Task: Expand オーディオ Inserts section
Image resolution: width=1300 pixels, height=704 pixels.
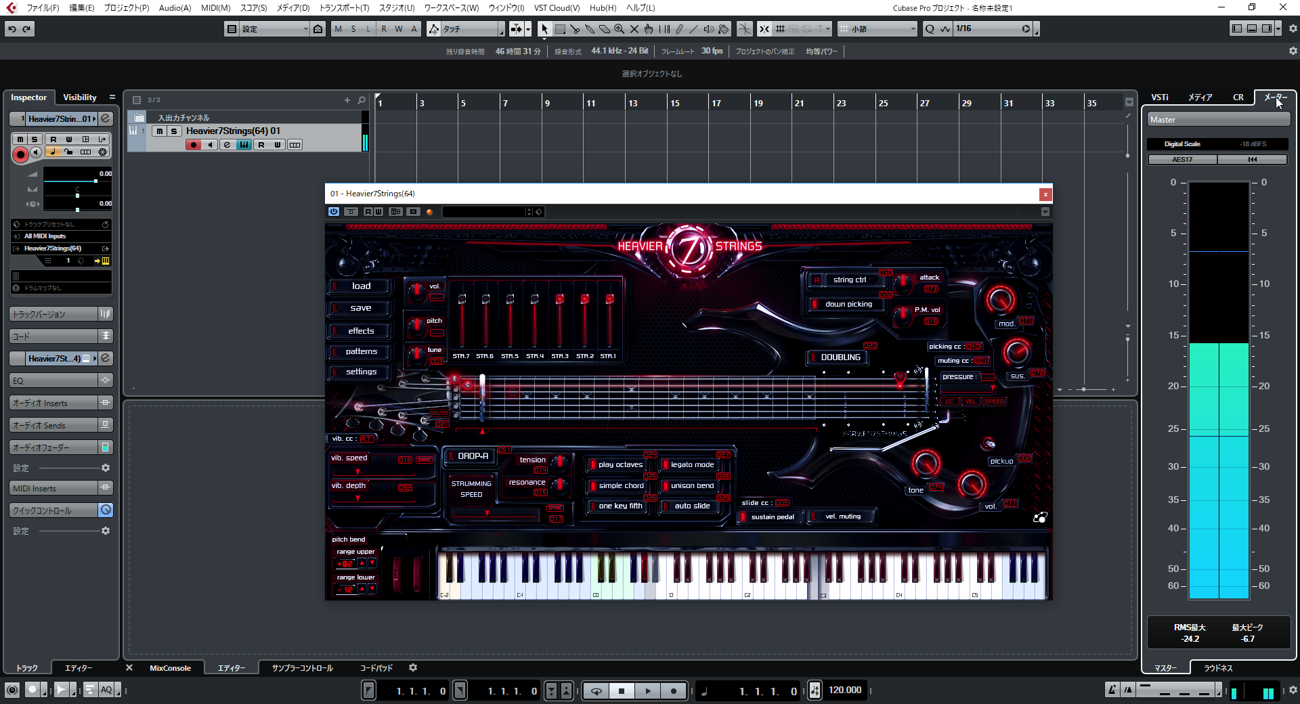Action: click(54, 403)
